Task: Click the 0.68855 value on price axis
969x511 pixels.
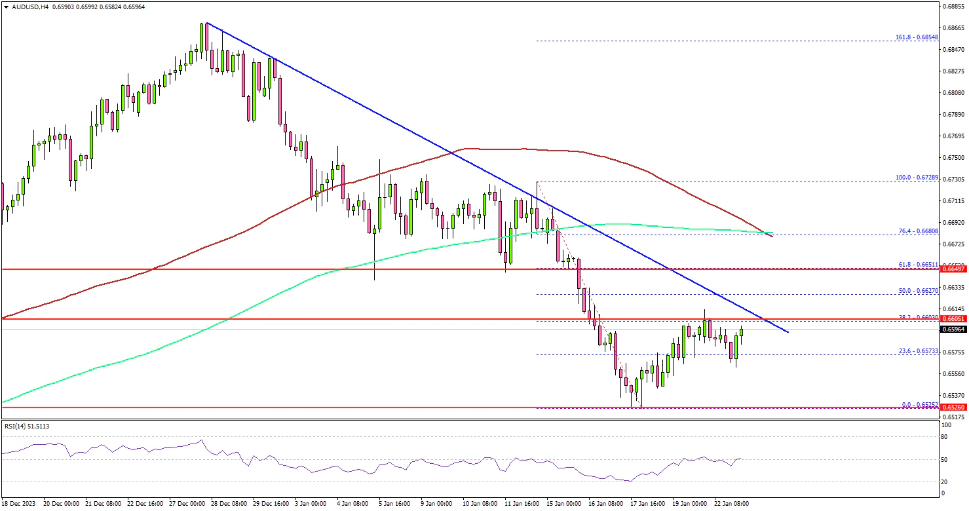Action: point(954,7)
